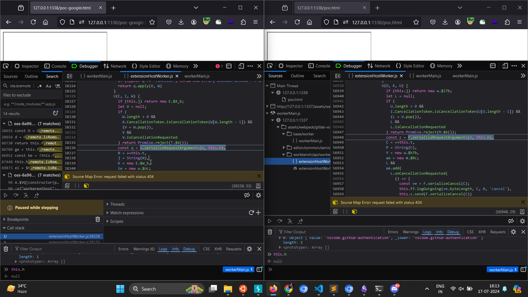Viewport: 528px width, 297px height.
Task: Select poc.html in right sources tree
Action: pyautogui.click(x=295, y=100)
